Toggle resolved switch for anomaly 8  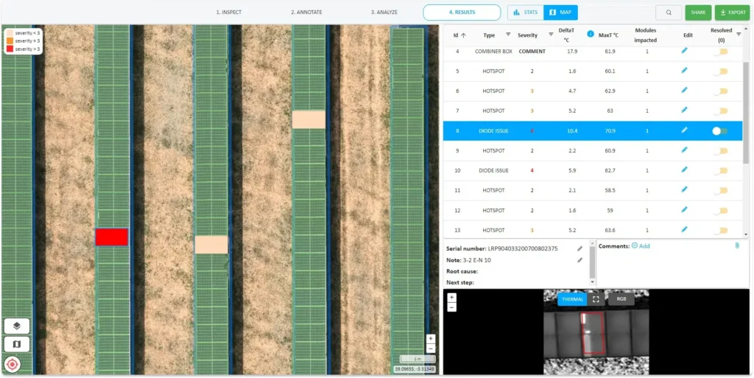click(719, 130)
